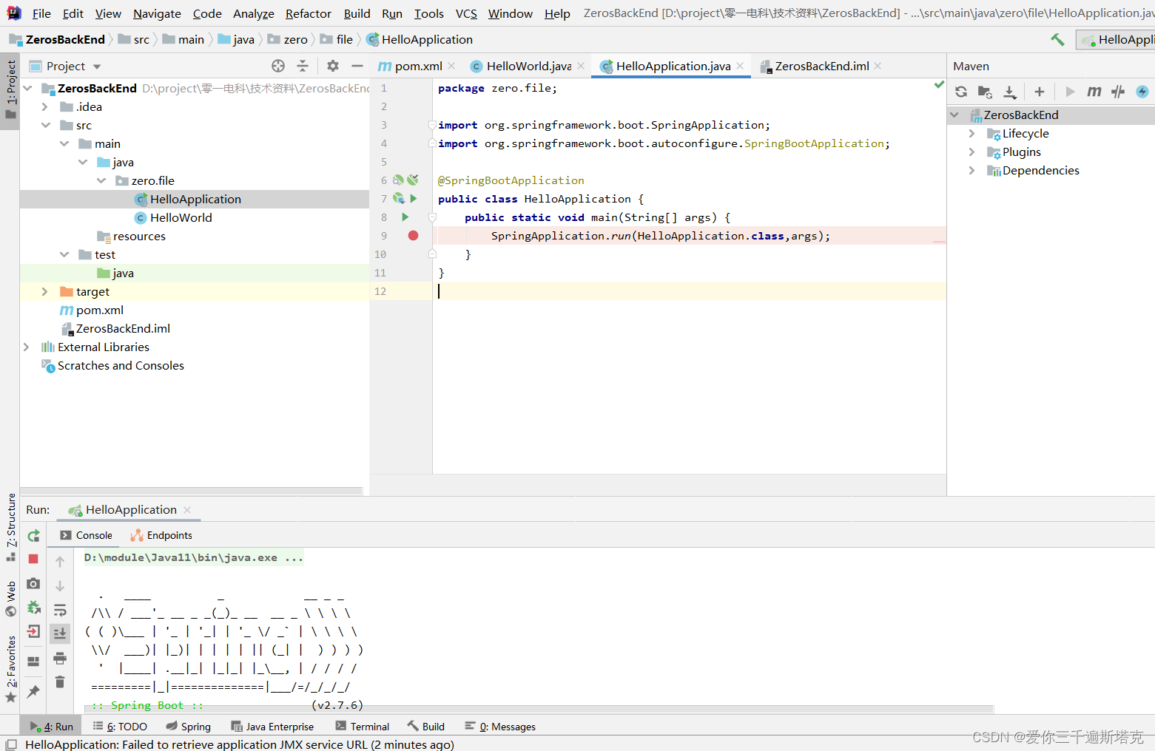The image size is (1155, 751).
Task: Select the Download Sources icon in Maven panel
Action: 1009,92
